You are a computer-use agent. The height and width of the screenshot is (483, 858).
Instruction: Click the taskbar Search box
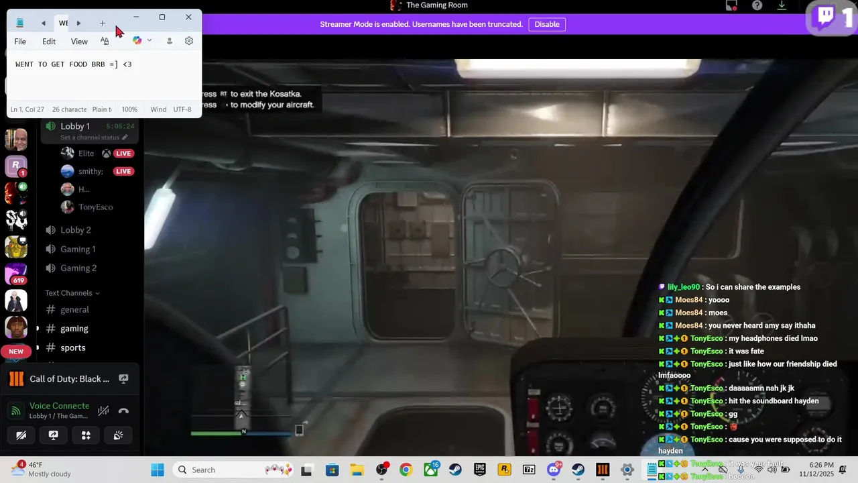tap(233, 470)
